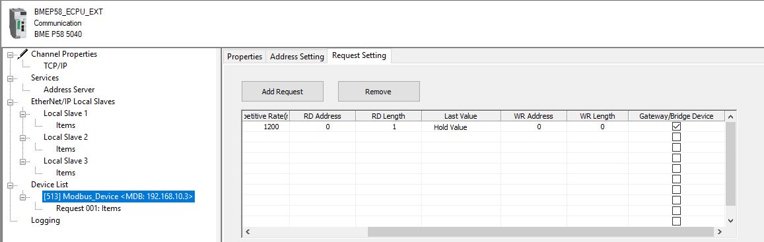Check the sixth Gateway/Bridge Device checkbox
The height and width of the screenshot is (242, 764).
[x=676, y=179]
